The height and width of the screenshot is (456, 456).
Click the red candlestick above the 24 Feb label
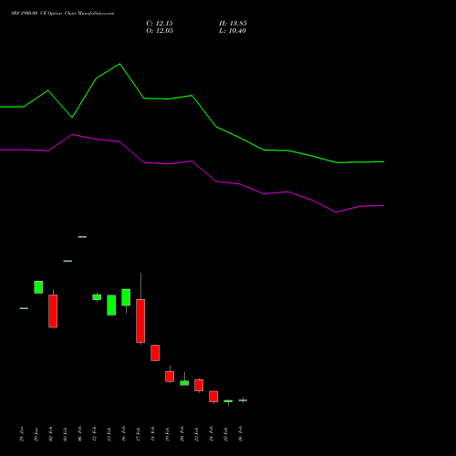(x=213, y=397)
